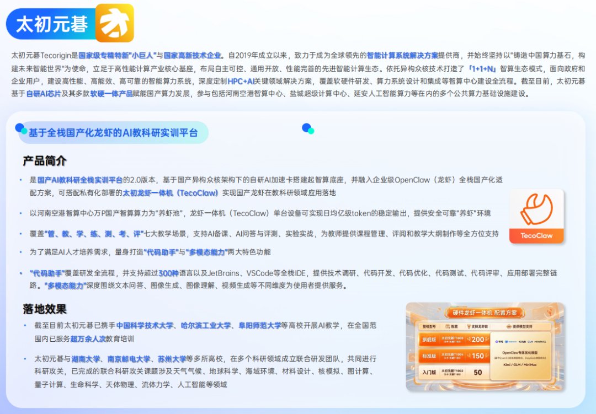Click the orange TecoClaw label
The width and height of the screenshot is (596, 414).
536,235
